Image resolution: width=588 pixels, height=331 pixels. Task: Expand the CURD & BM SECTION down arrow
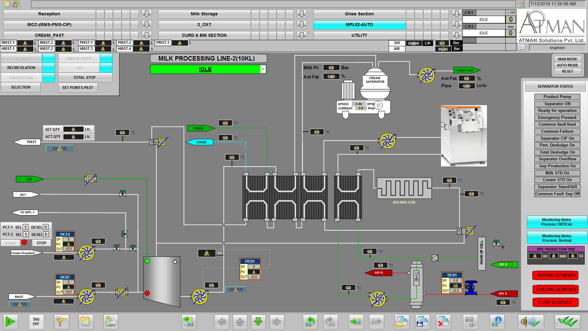point(302,35)
